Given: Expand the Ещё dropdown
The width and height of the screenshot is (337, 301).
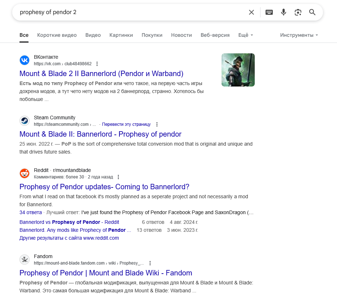Looking at the screenshot, I should [x=246, y=35].
